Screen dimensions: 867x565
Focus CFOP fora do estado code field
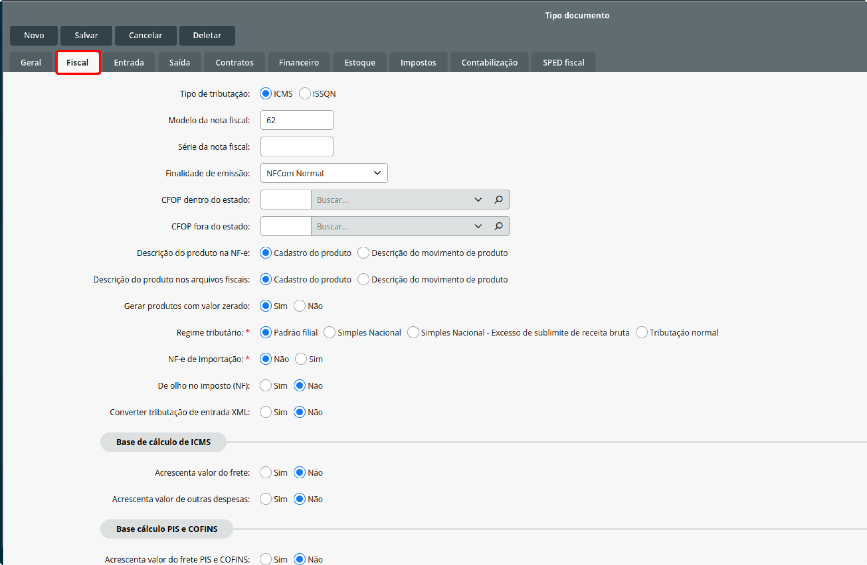tap(286, 226)
